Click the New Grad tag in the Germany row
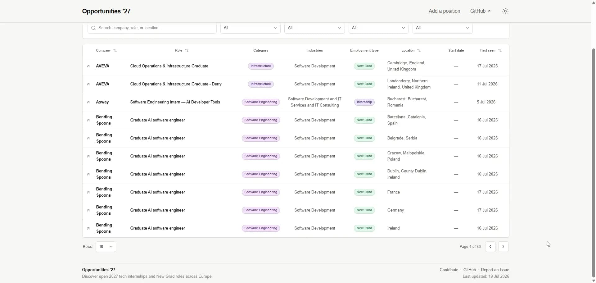This screenshot has height=283, width=596. click(364, 210)
